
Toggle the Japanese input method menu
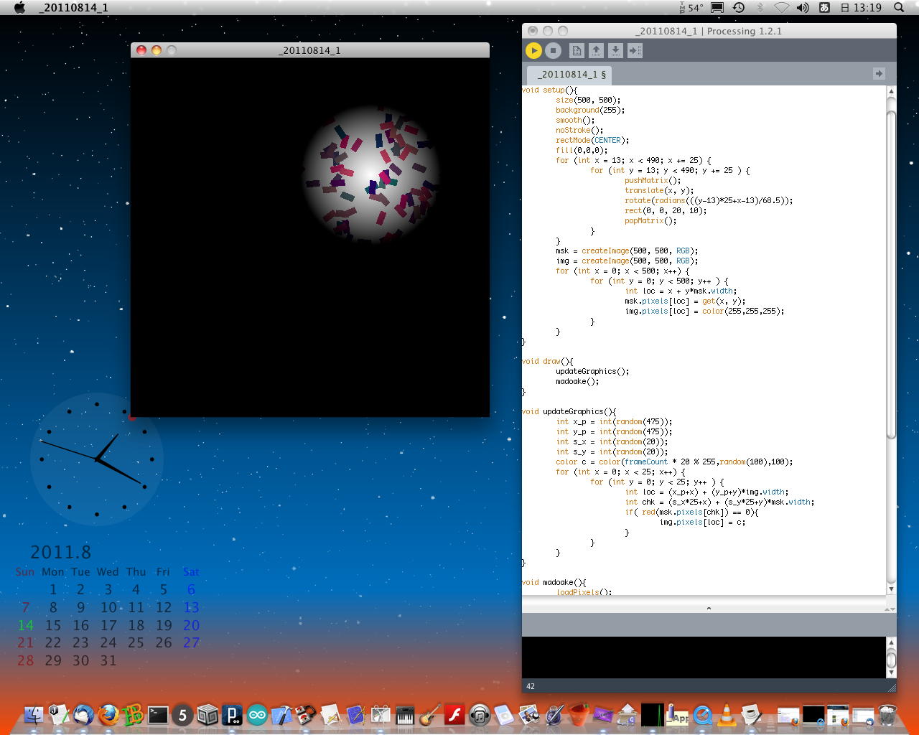point(824,8)
